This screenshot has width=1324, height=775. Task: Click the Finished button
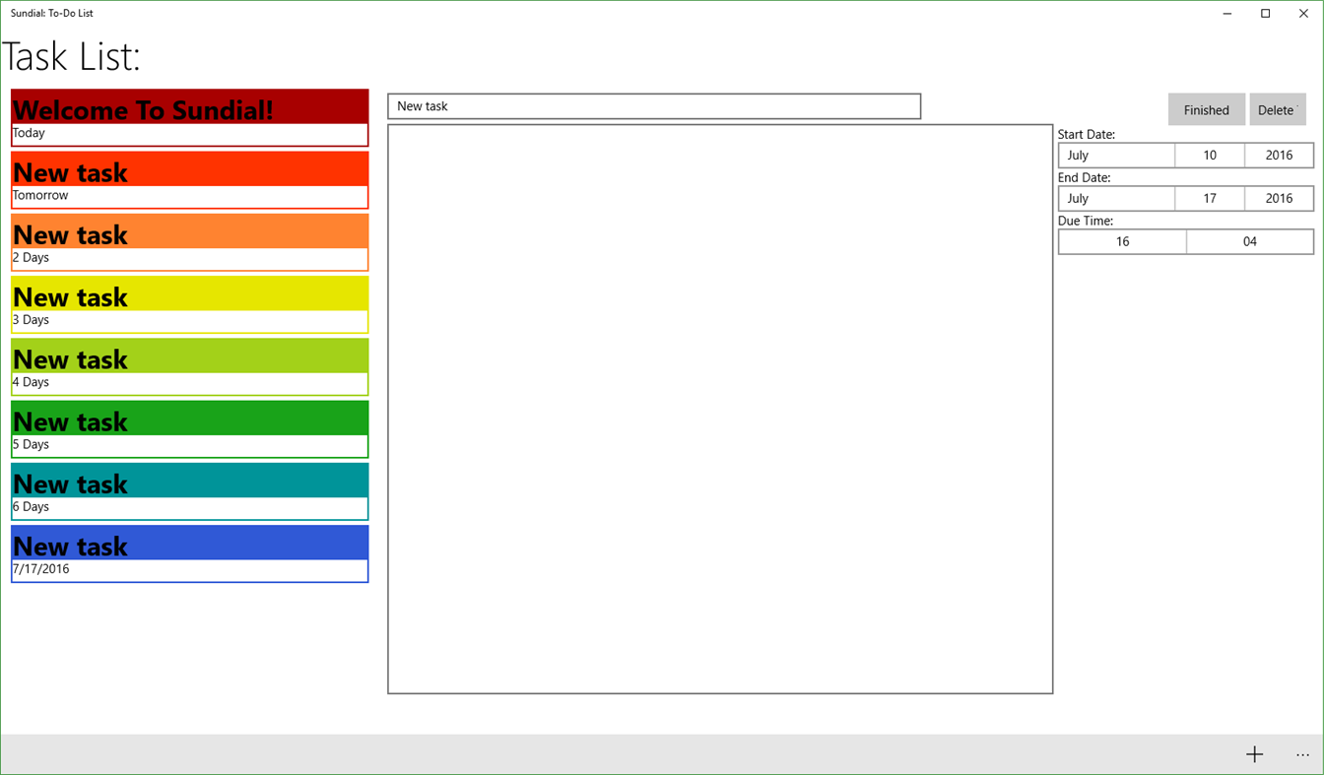pos(1206,108)
